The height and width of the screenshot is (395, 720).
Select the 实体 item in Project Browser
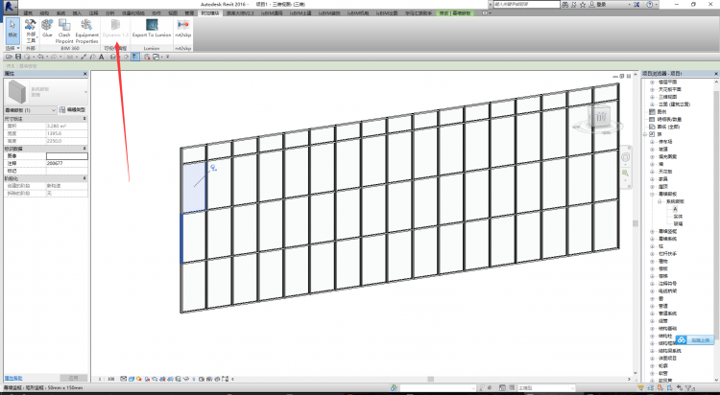coord(678,217)
